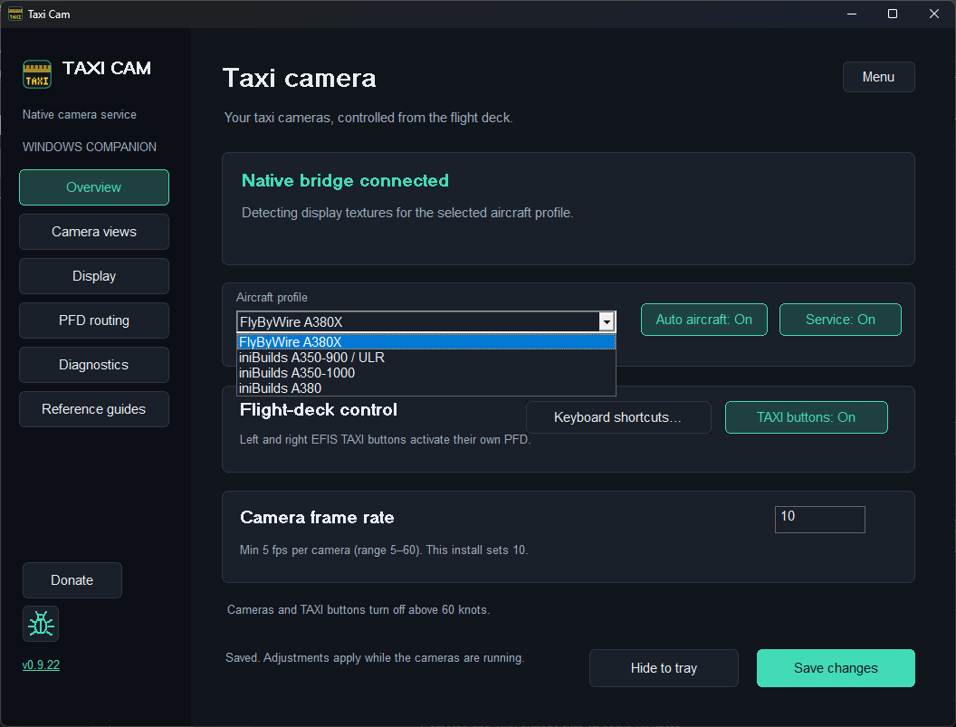Go to PFD routing section

(94, 320)
